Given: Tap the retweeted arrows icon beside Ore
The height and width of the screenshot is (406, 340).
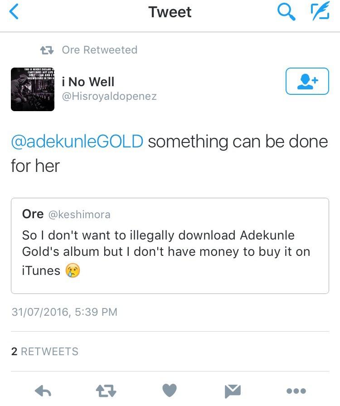Looking at the screenshot, I should tap(47, 50).
